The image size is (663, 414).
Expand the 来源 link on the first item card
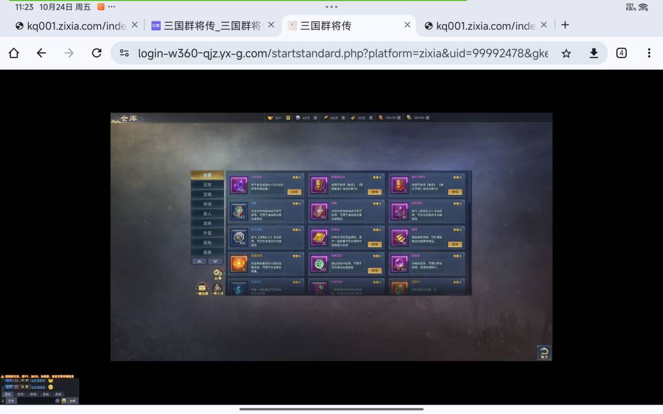point(296,176)
